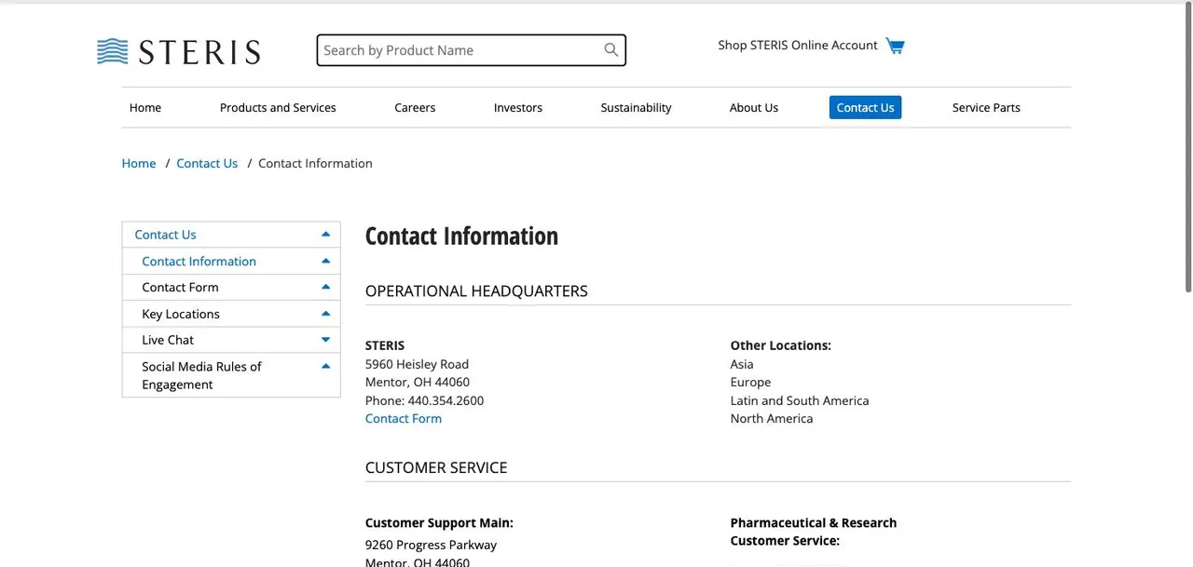
Task: Open Social Media Rules of Engagement
Action: 201,375
